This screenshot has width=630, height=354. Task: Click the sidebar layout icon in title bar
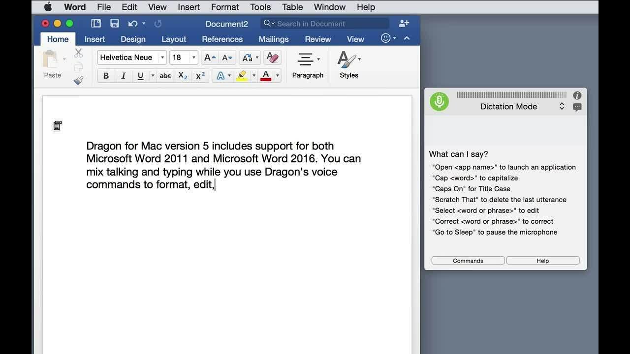click(x=96, y=24)
